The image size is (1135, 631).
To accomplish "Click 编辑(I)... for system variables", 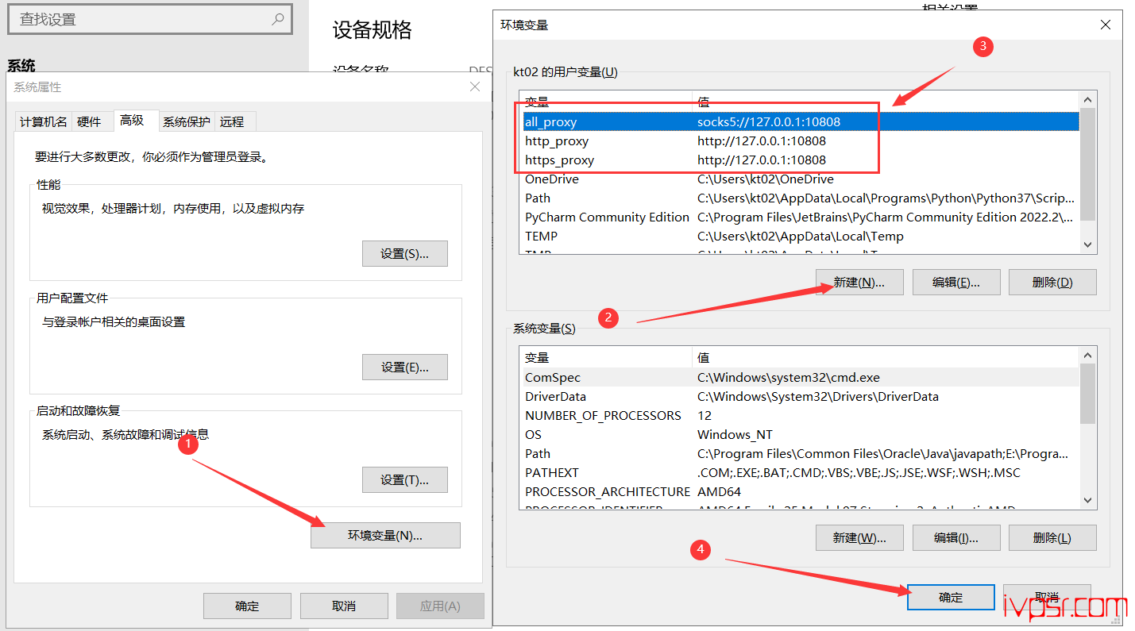I will coord(956,537).
